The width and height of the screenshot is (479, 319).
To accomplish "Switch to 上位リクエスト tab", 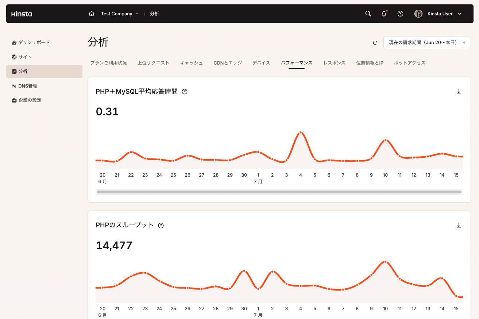I will (154, 63).
